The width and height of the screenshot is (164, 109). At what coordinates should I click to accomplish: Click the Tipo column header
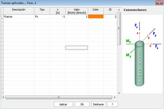click(42, 11)
